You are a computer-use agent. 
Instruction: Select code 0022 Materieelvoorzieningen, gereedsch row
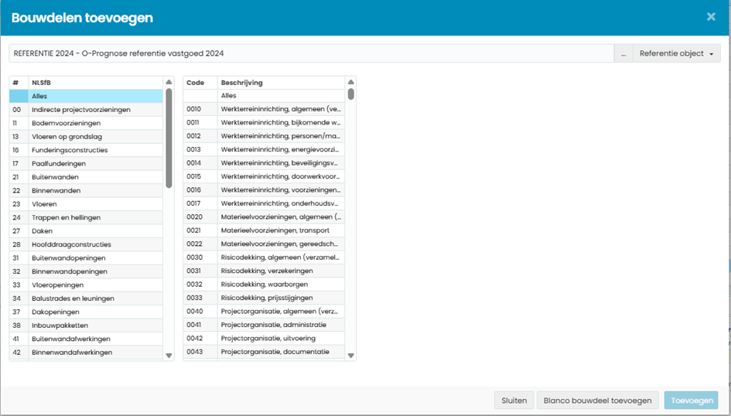tap(264, 244)
